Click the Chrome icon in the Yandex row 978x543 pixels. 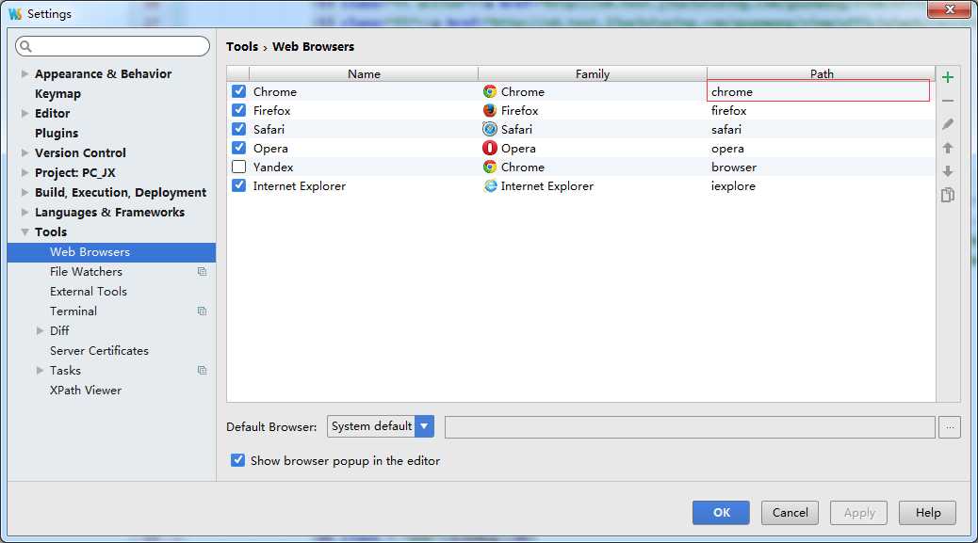point(490,167)
